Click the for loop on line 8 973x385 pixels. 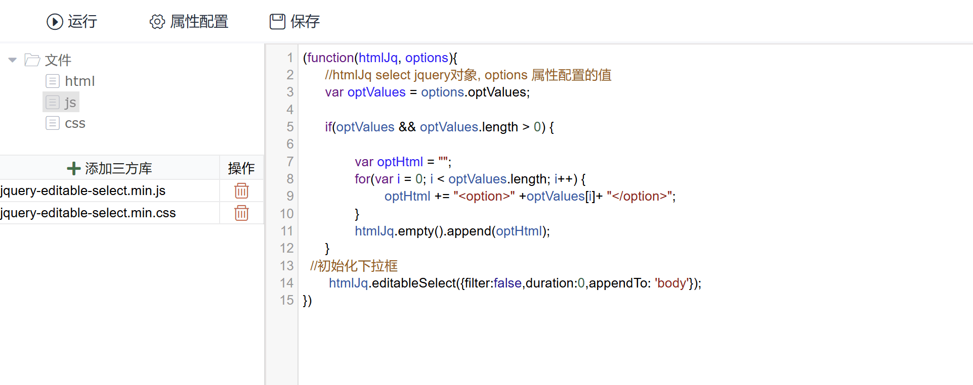point(470,179)
